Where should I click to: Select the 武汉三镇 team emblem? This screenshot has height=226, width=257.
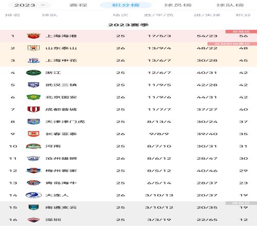[x=33, y=85]
